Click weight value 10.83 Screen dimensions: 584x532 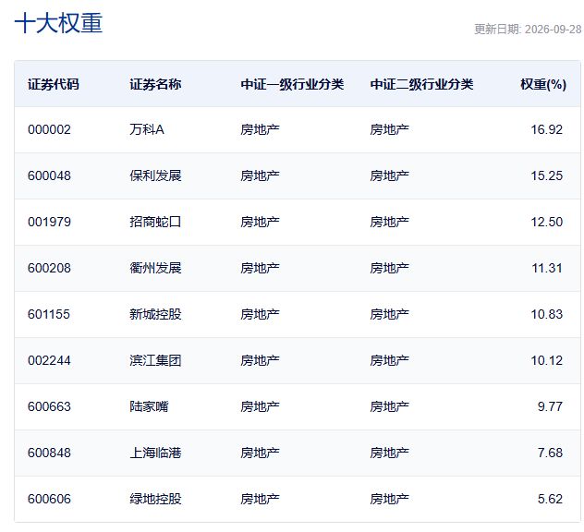pyautogui.click(x=546, y=314)
